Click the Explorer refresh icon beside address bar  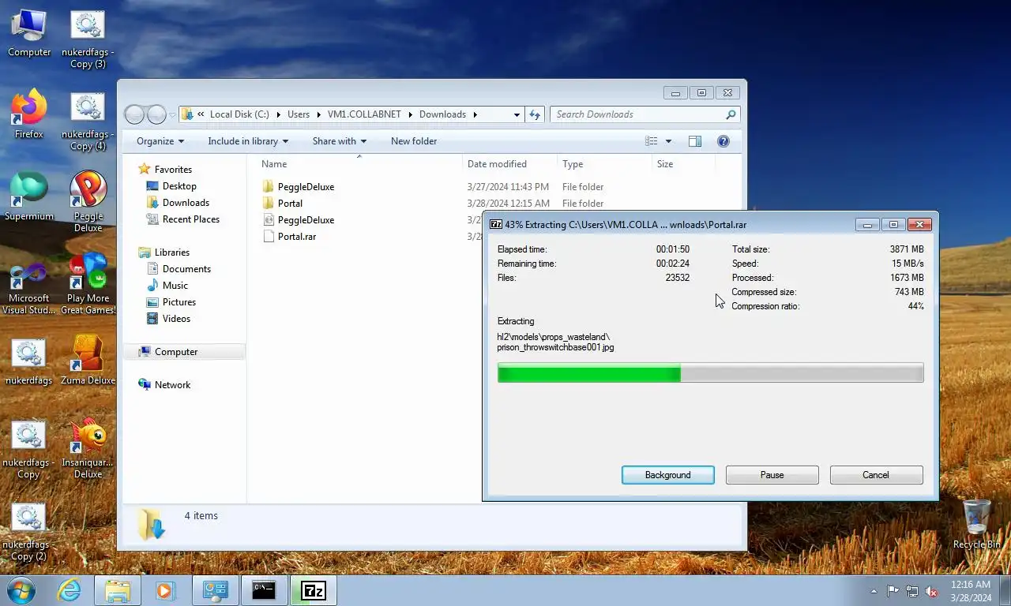click(x=535, y=114)
